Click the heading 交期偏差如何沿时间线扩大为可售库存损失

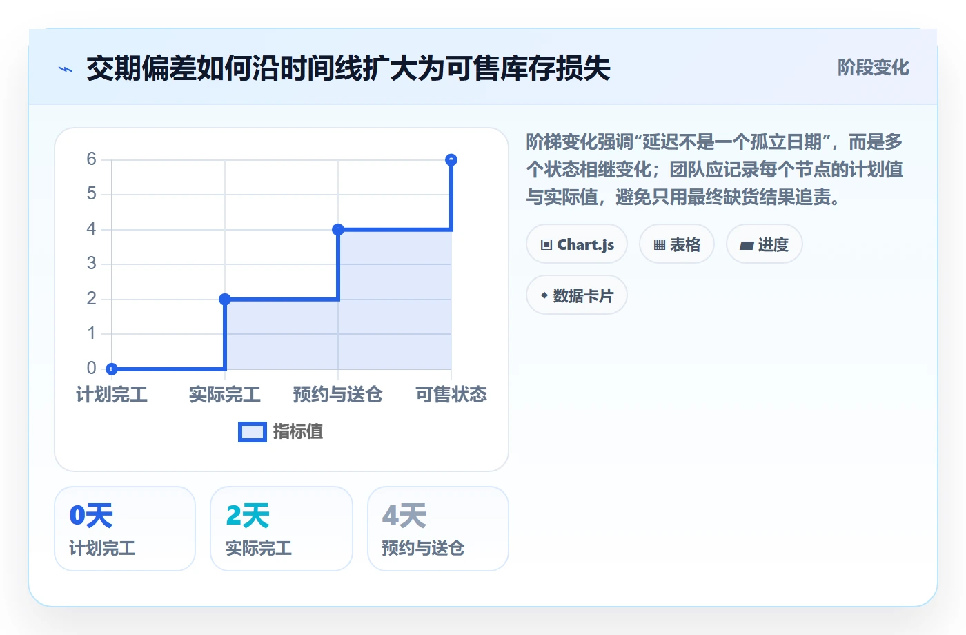click(x=348, y=68)
